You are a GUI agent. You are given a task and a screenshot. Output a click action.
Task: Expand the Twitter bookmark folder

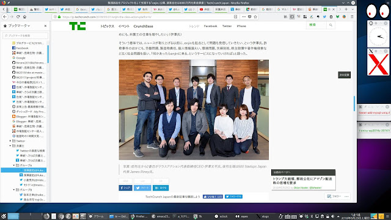[x=10, y=141]
